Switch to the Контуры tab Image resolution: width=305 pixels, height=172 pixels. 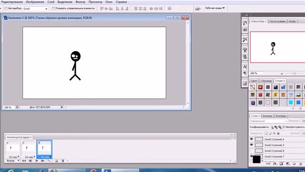click(x=281, y=116)
